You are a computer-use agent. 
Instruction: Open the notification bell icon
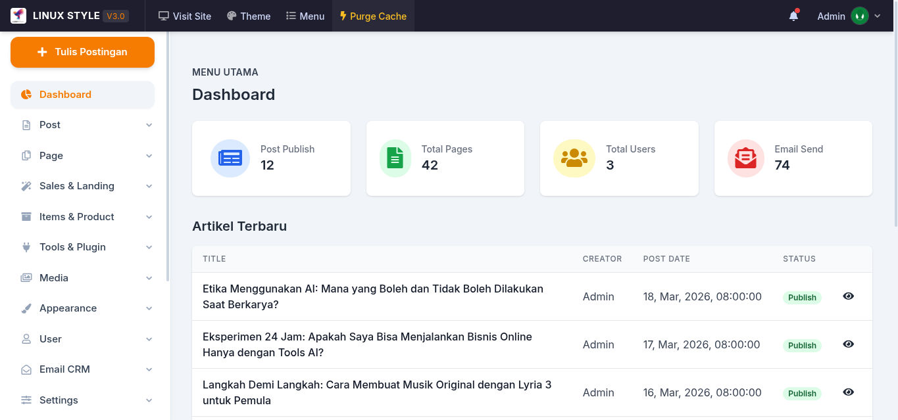click(793, 16)
